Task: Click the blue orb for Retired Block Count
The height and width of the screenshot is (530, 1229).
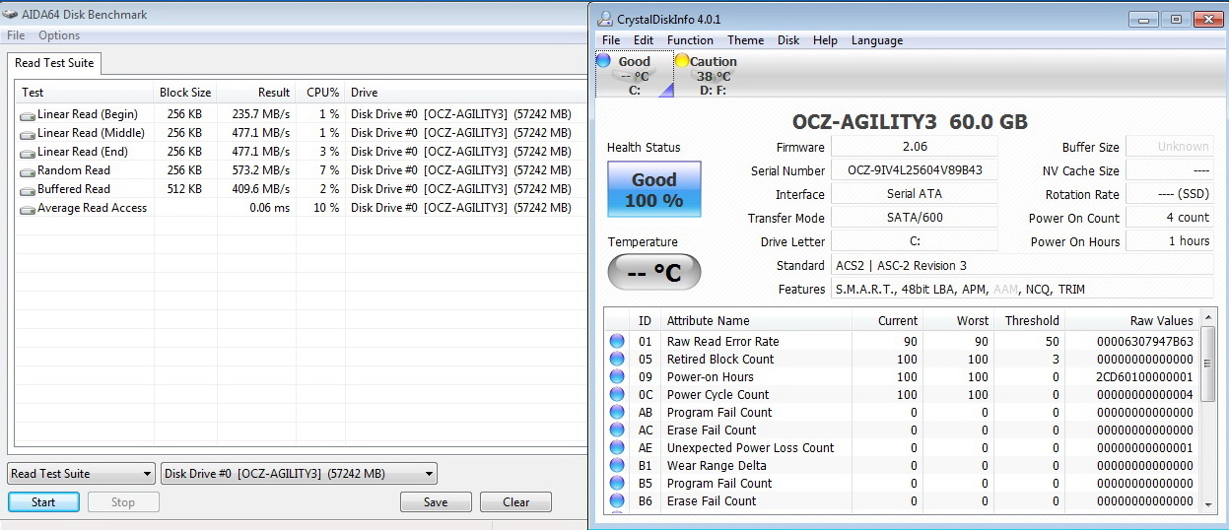Action: [617, 360]
